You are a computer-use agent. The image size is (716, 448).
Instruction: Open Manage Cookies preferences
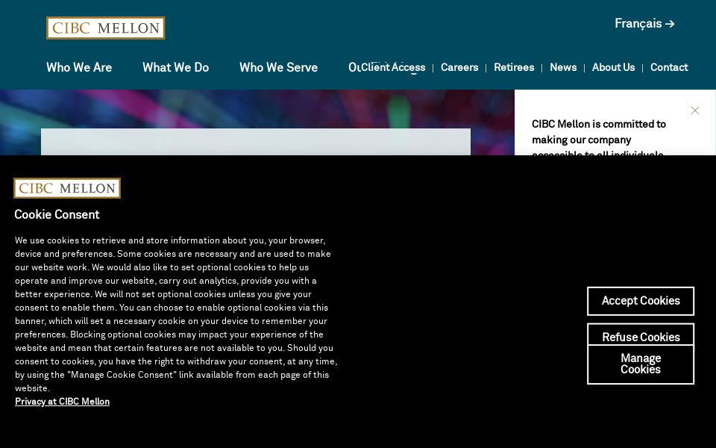(x=641, y=364)
